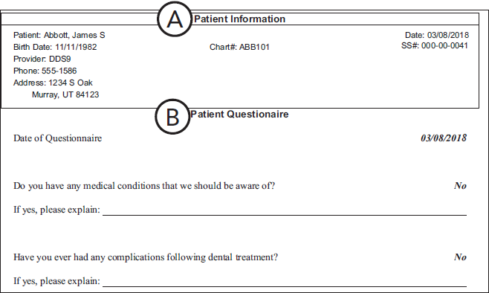
Task: Click patient name Abbott, James S
Action: coord(74,35)
